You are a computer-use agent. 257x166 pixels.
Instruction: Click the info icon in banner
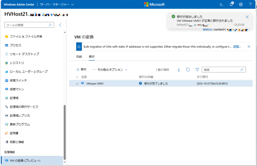(x=79, y=47)
